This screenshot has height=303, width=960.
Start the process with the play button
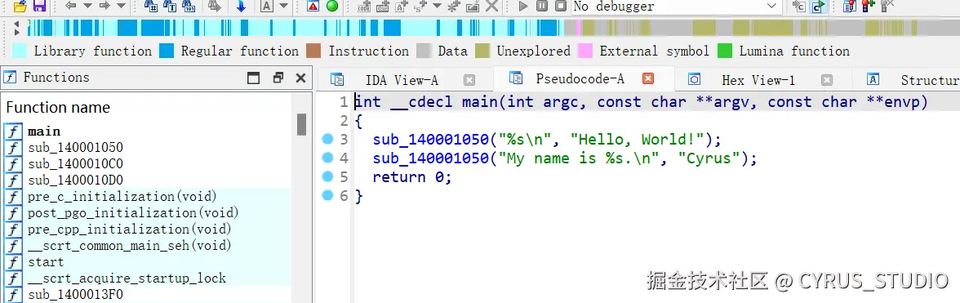[x=522, y=6]
